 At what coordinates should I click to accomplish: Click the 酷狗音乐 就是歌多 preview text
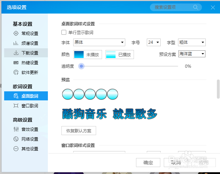[x=109, y=114]
